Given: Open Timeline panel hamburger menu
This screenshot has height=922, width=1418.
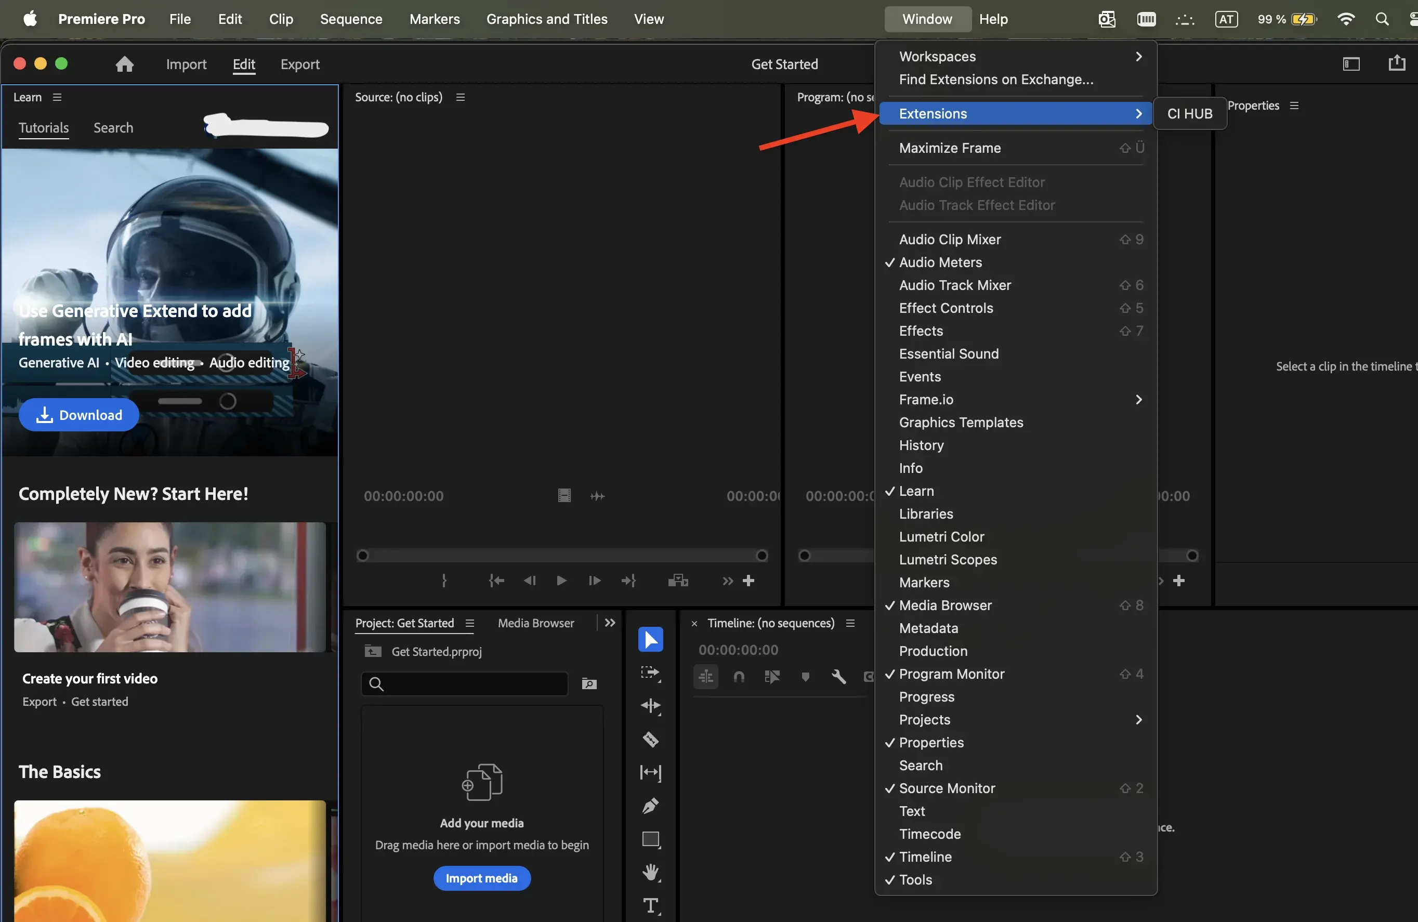Looking at the screenshot, I should click(x=850, y=623).
